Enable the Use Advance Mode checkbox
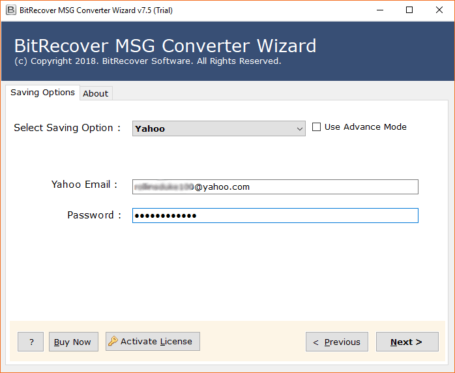This screenshot has height=373, width=455. 316,127
